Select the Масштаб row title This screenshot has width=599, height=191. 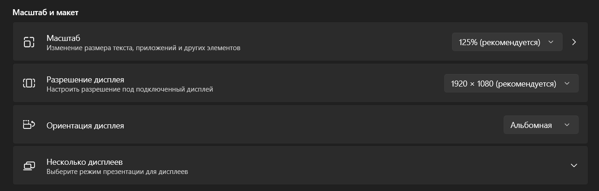click(63, 38)
